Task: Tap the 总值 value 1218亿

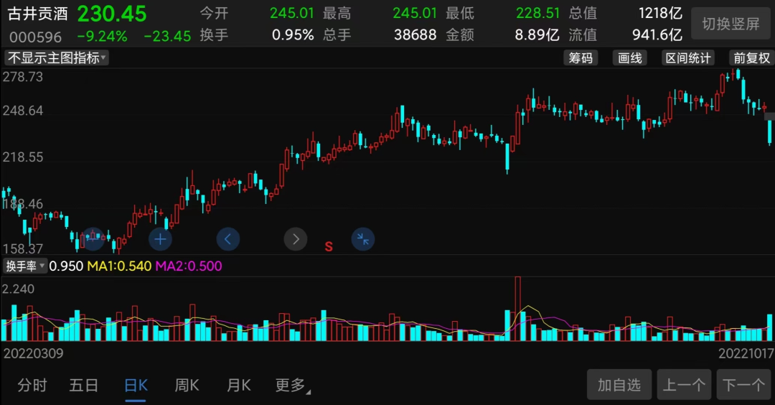Action: tap(660, 13)
